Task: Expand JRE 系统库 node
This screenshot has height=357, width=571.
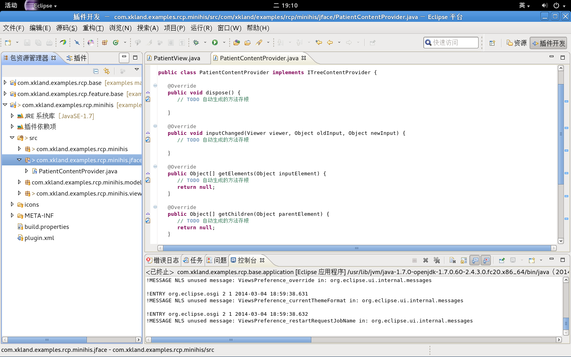Action: point(12,116)
